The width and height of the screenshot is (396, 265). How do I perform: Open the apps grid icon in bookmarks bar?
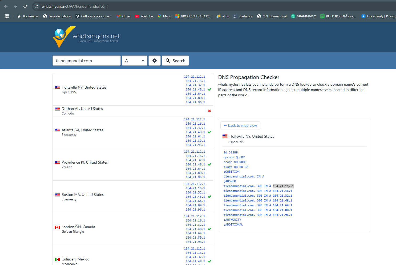[7, 16]
